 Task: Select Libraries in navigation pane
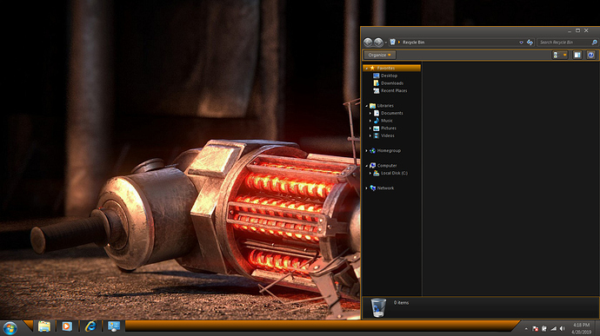[x=385, y=106]
